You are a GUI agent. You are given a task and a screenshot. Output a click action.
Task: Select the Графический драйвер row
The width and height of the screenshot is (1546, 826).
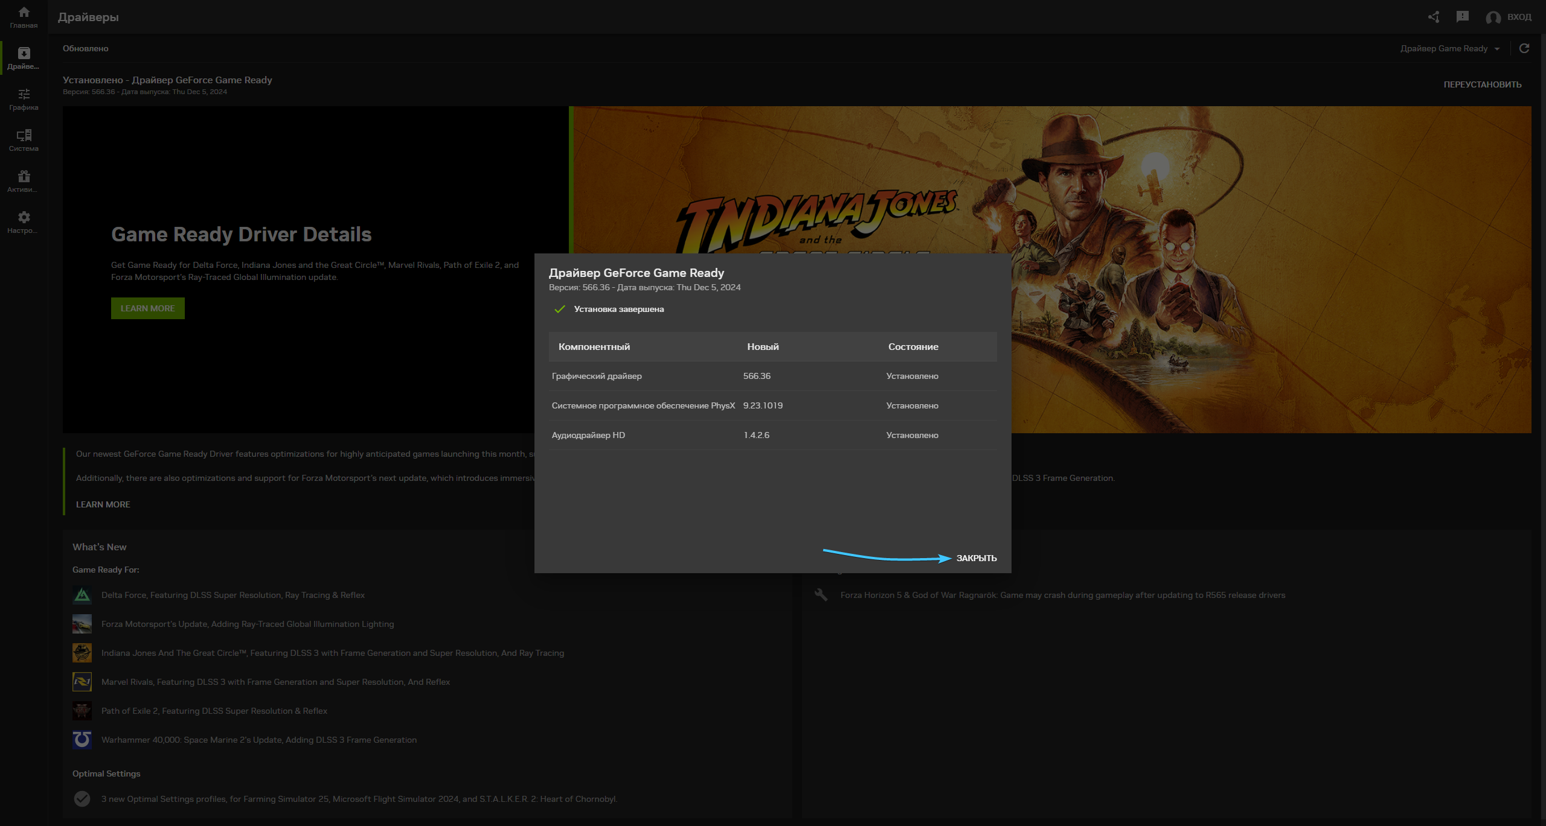pyautogui.click(x=773, y=376)
